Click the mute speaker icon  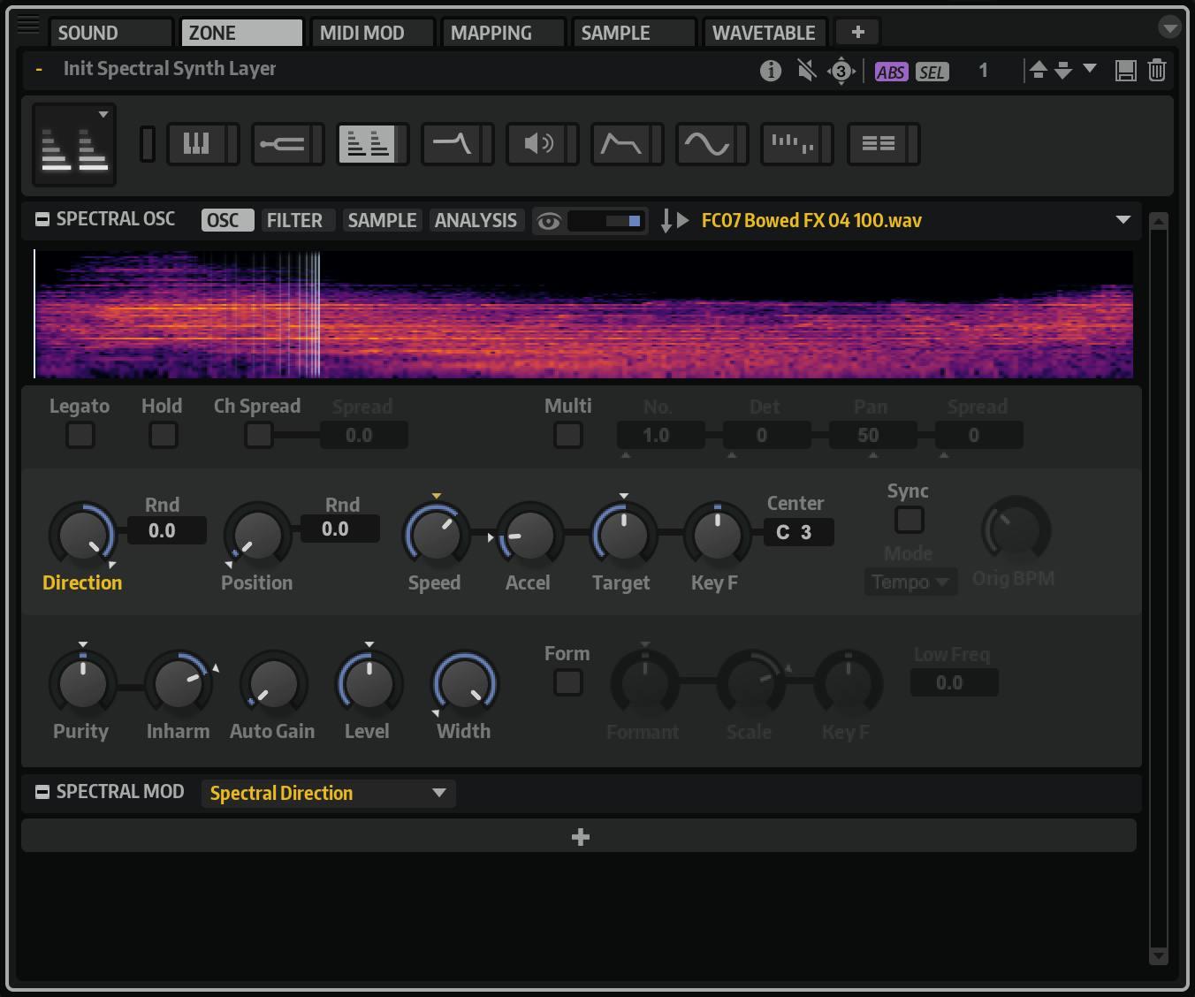806,71
